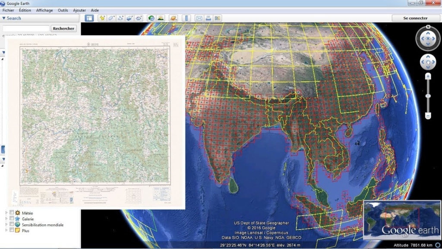Toggle the sidebar panel toolbar icon

(89, 18)
